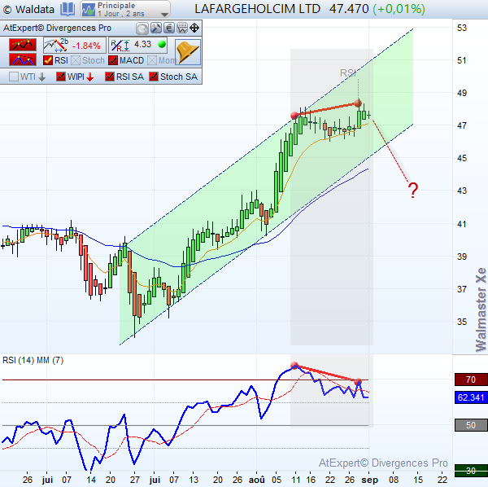Click the golden alert bell icon

(x=188, y=52)
